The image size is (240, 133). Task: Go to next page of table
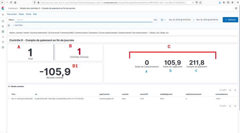tap(235, 90)
